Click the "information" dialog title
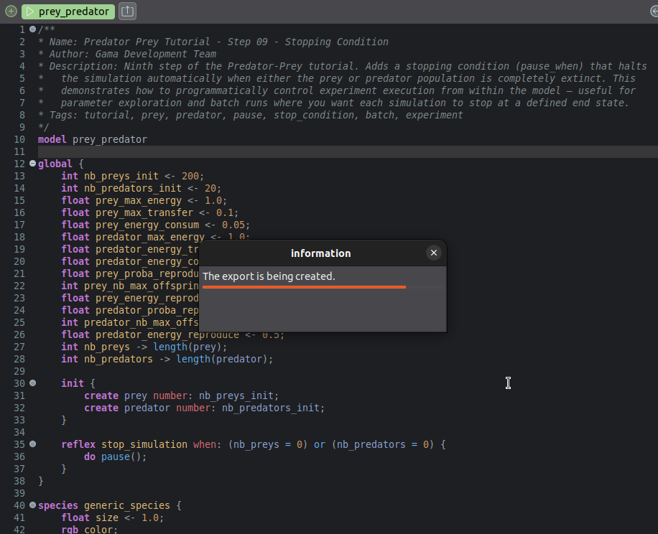The image size is (658, 534). point(320,253)
